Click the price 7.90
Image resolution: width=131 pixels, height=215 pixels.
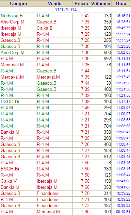click(85, 212)
